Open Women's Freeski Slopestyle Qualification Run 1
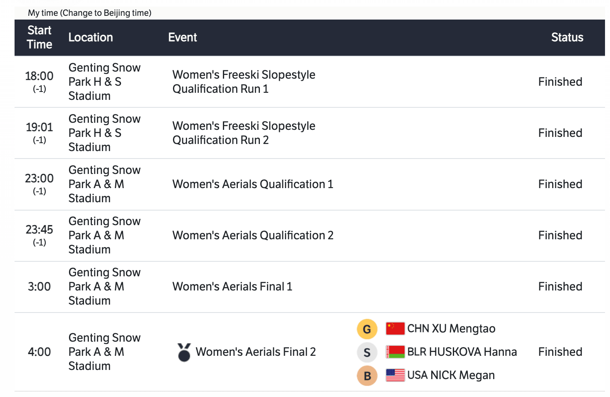610x397 pixels. (244, 82)
